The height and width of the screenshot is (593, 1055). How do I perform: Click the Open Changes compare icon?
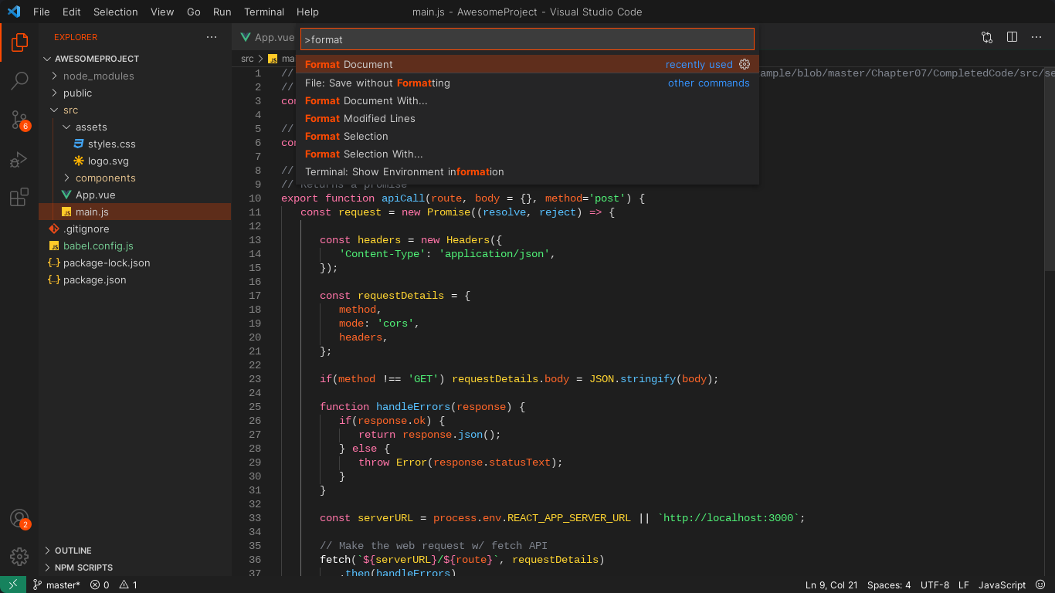(987, 37)
